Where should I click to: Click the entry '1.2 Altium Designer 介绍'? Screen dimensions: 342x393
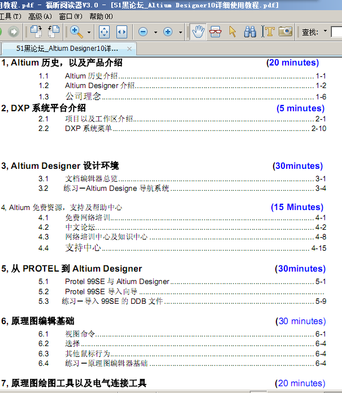tap(183, 85)
